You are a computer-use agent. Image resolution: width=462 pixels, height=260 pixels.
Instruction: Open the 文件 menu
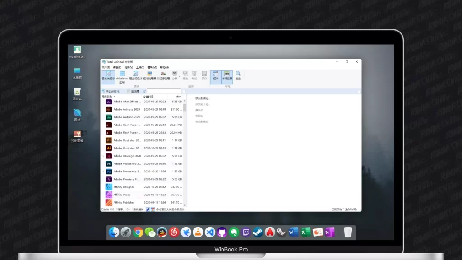[106, 67]
